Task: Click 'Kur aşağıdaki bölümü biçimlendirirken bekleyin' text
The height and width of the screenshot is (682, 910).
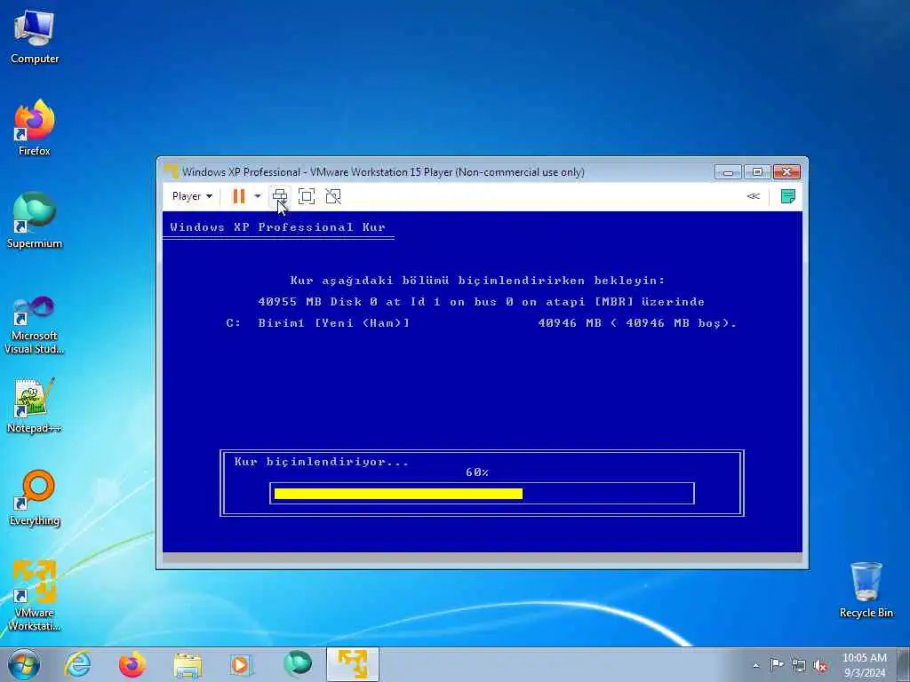Action: click(x=477, y=281)
